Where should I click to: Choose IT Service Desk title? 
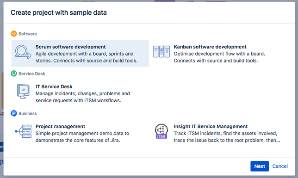coord(54,86)
